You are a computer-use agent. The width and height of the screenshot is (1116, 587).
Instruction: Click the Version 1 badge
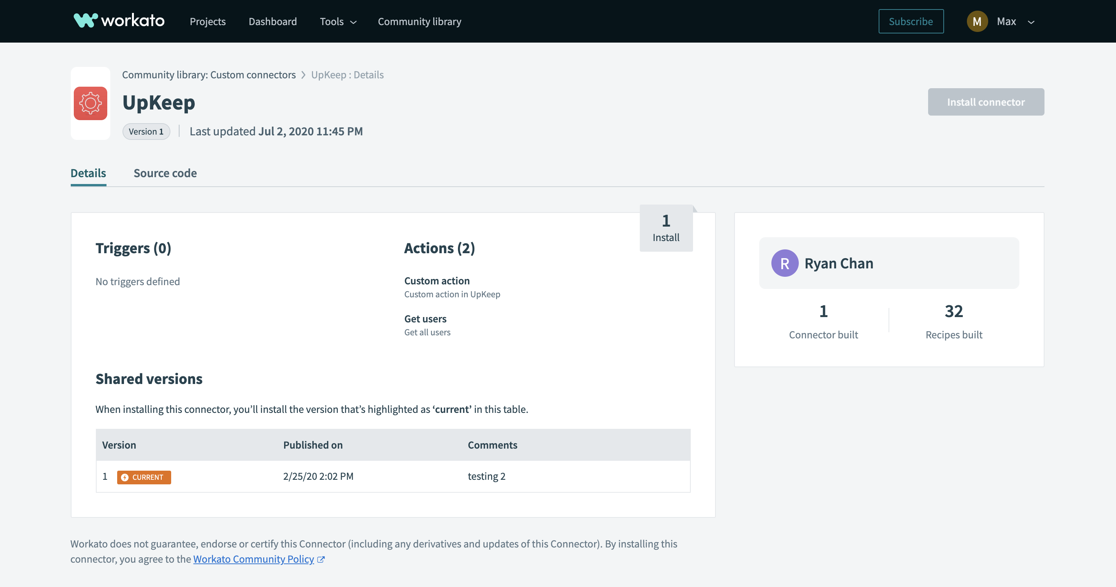pos(146,131)
